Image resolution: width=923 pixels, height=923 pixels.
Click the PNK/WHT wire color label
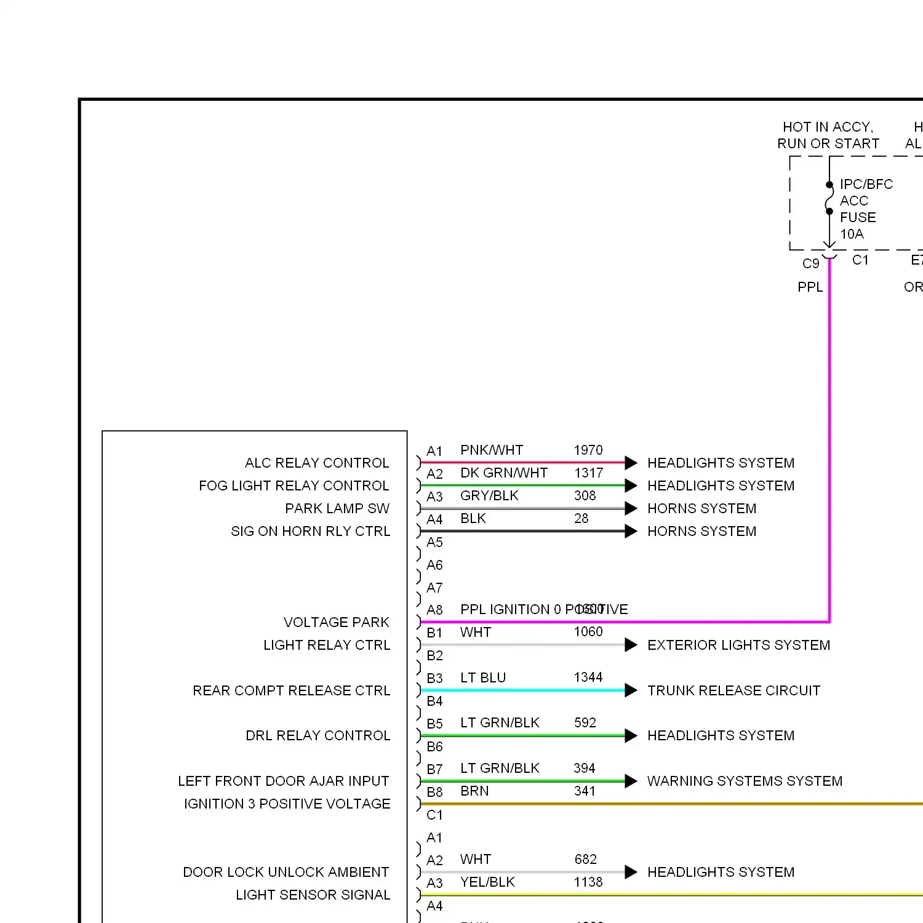click(x=492, y=450)
